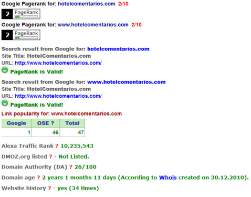Click the second PageRank 2 badge
Image resolution: width=251 pixels, height=197 pixels.
click(x=21, y=35)
